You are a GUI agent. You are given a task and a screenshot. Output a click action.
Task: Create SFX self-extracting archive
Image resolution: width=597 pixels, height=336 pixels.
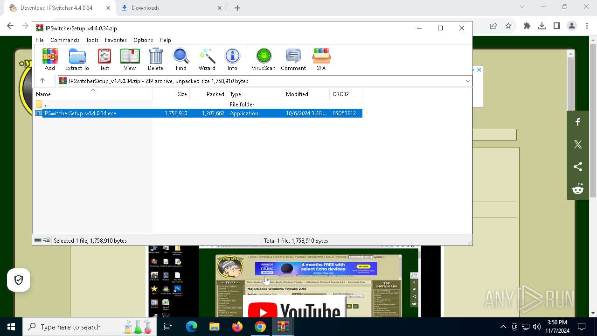click(x=321, y=59)
